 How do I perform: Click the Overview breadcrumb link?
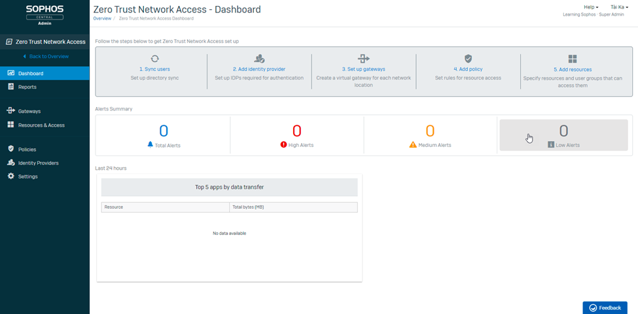coord(102,18)
